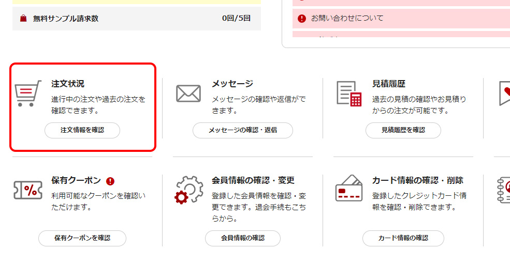Click the 注文情報を確認 button

pyautogui.click(x=82, y=130)
